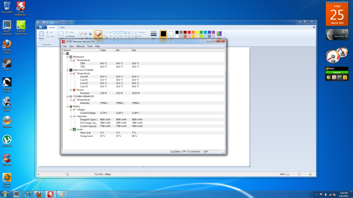Click Paint's zoom in plus button
This screenshot has height=198, width=353.
click(x=311, y=174)
